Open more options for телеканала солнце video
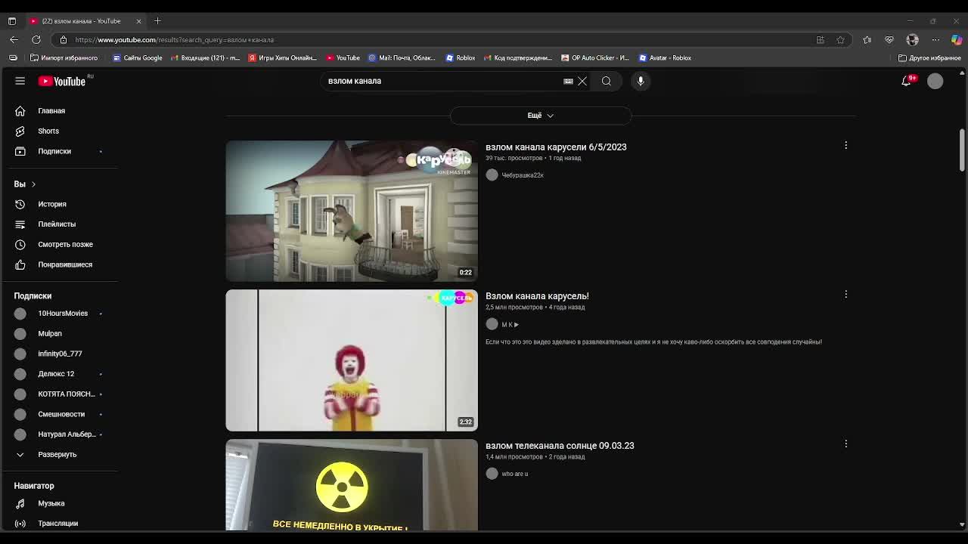 pos(846,444)
